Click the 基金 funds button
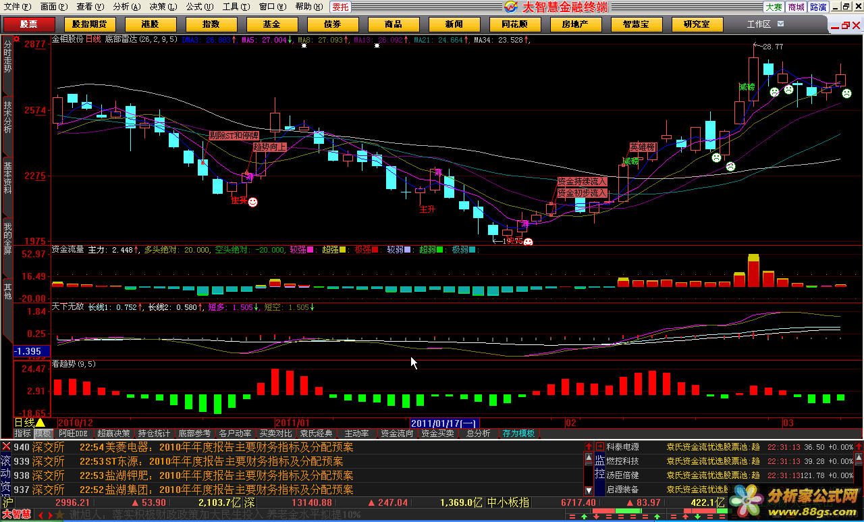864x522 pixels. click(x=271, y=24)
